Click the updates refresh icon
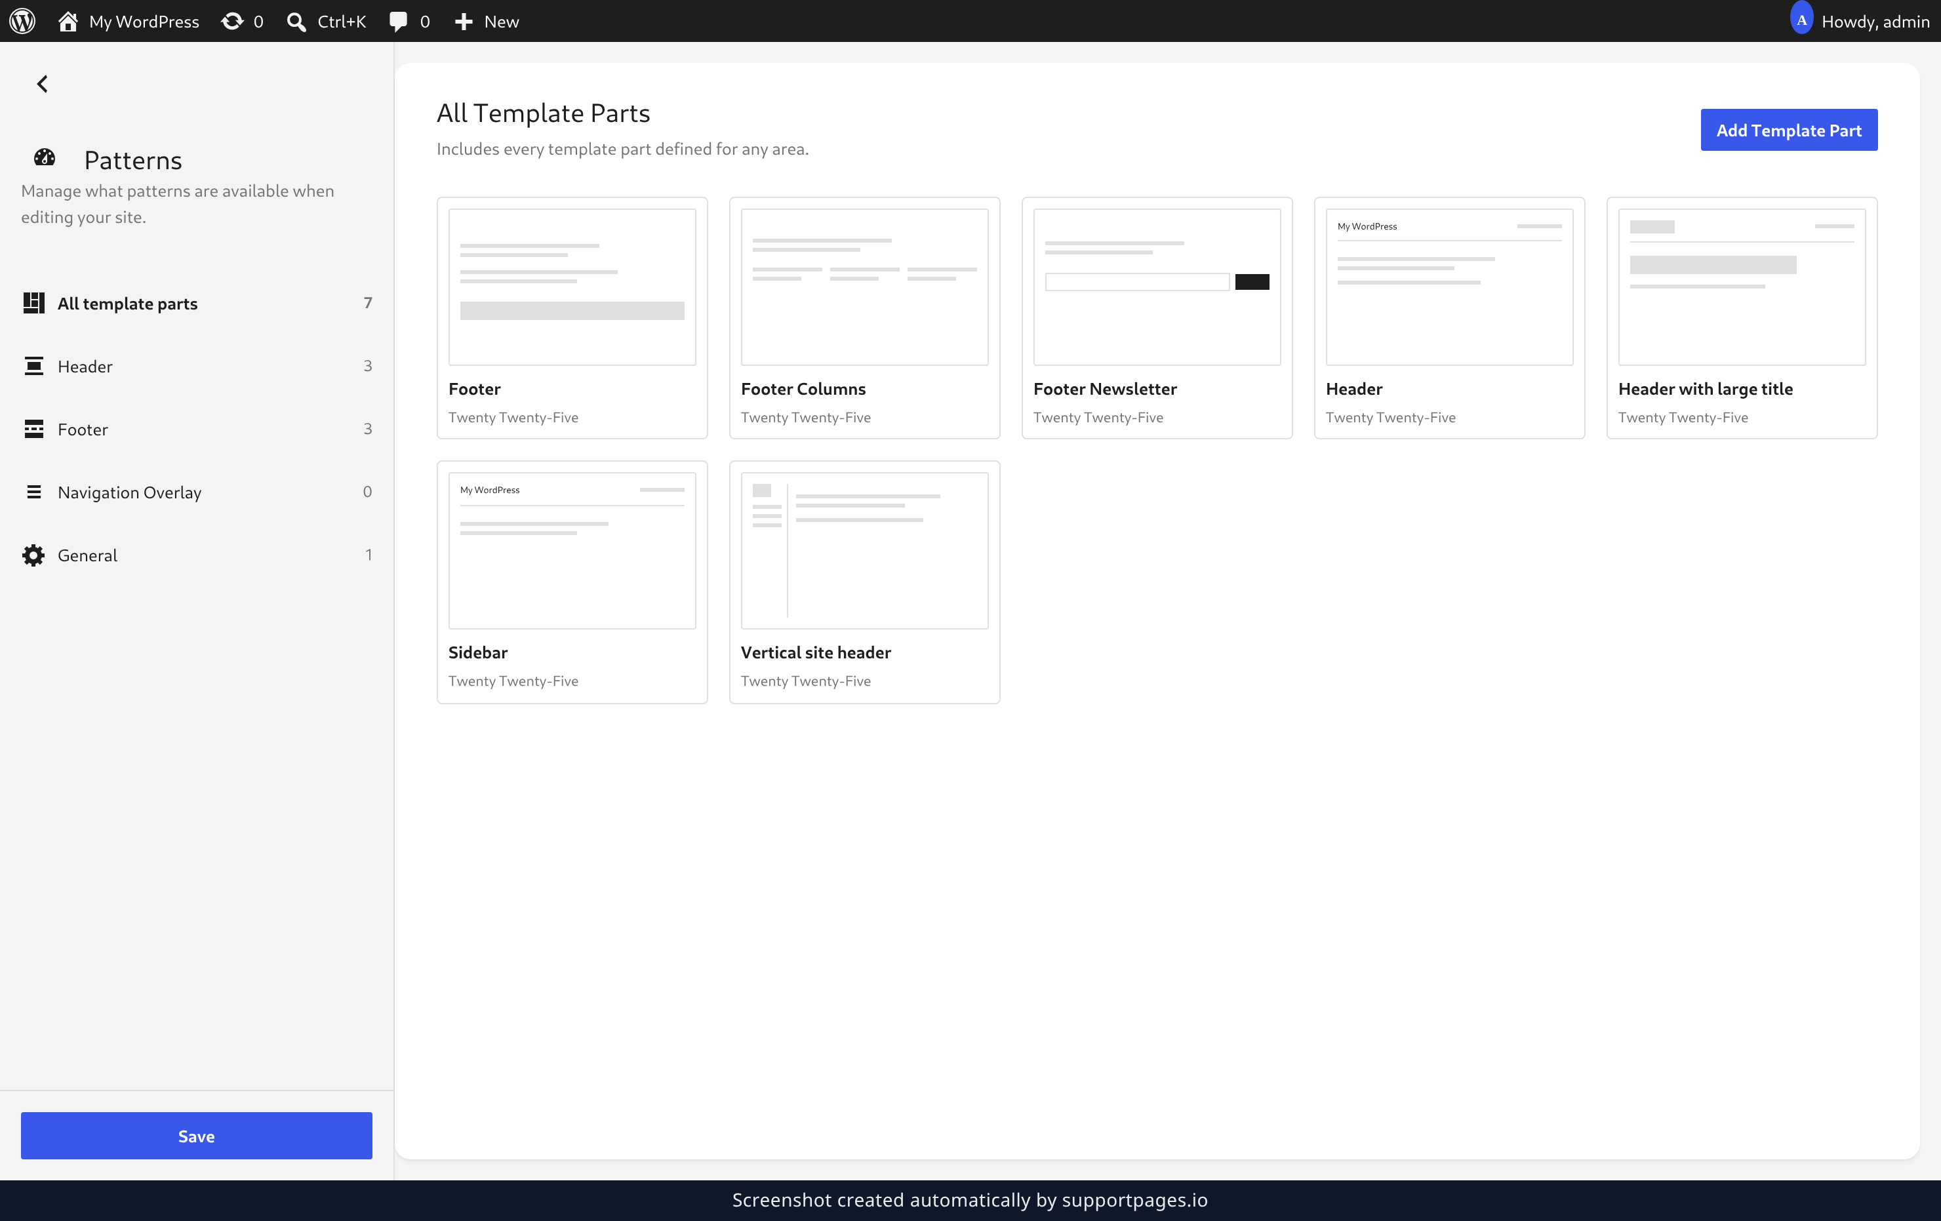Image resolution: width=1941 pixels, height=1221 pixels. (x=232, y=21)
